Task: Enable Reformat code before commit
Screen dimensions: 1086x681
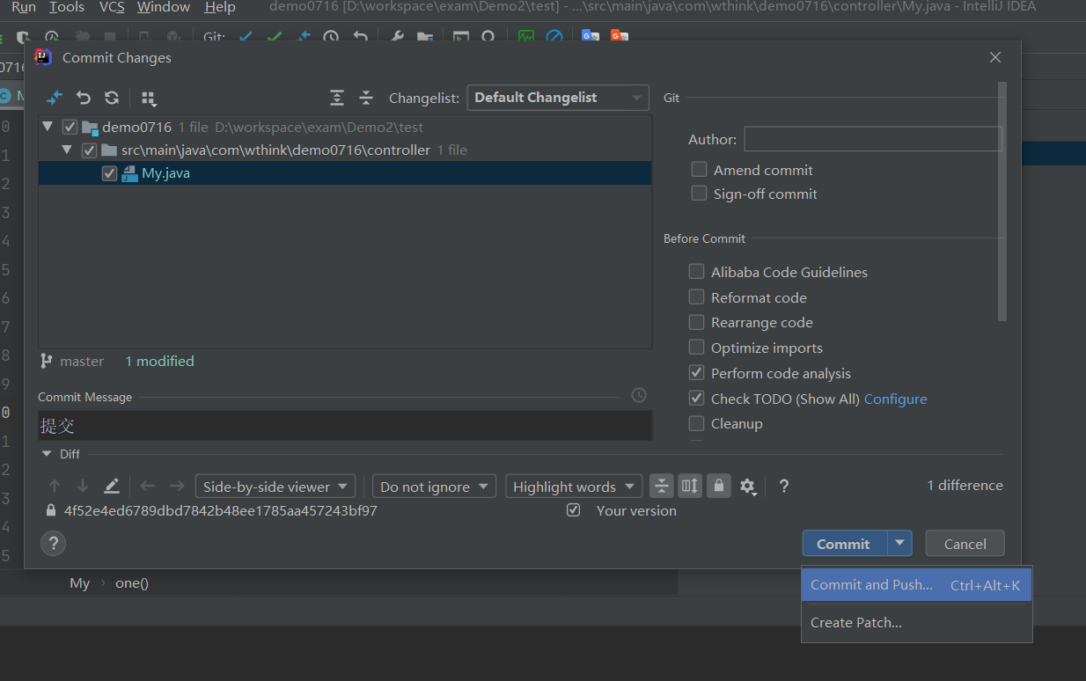Action: point(696,297)
